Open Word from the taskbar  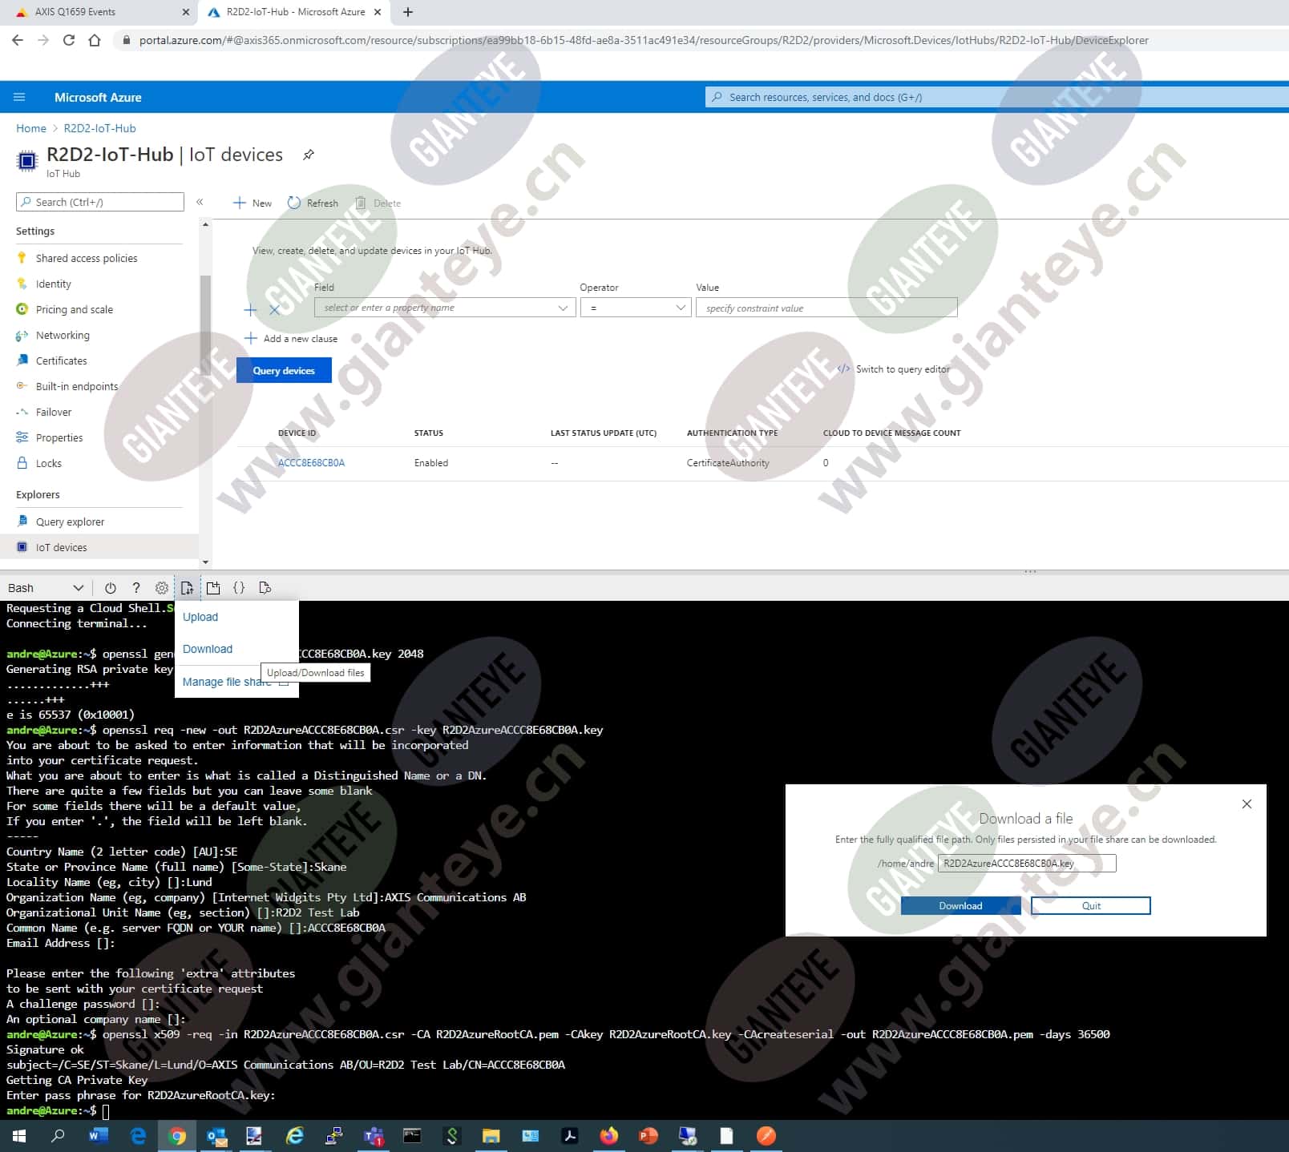click(98, 1135)
